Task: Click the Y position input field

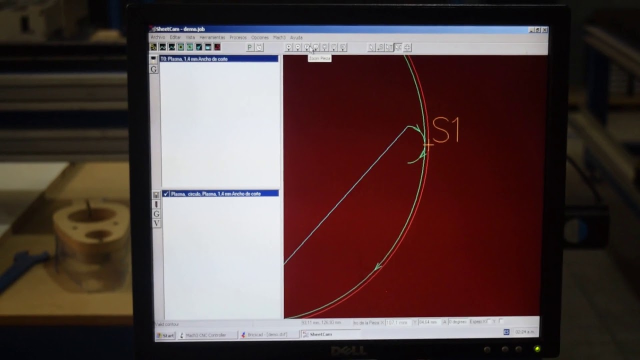Action: pos(429,322)
